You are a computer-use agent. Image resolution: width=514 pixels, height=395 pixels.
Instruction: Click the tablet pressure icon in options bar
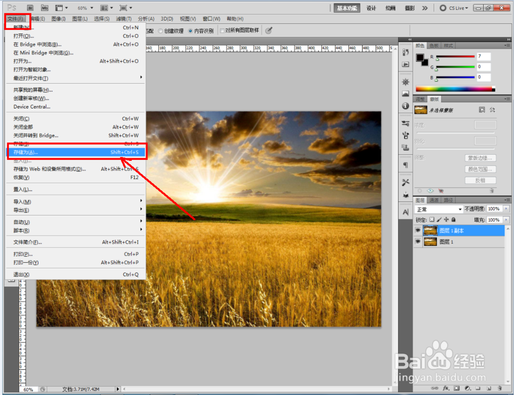pos(268,30)
